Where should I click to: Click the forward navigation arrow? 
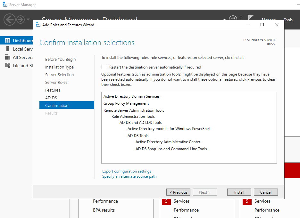tap(21, 20)
